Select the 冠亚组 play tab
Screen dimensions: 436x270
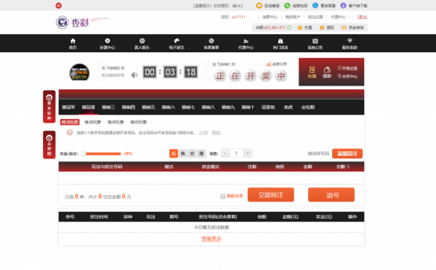point(268,107)
